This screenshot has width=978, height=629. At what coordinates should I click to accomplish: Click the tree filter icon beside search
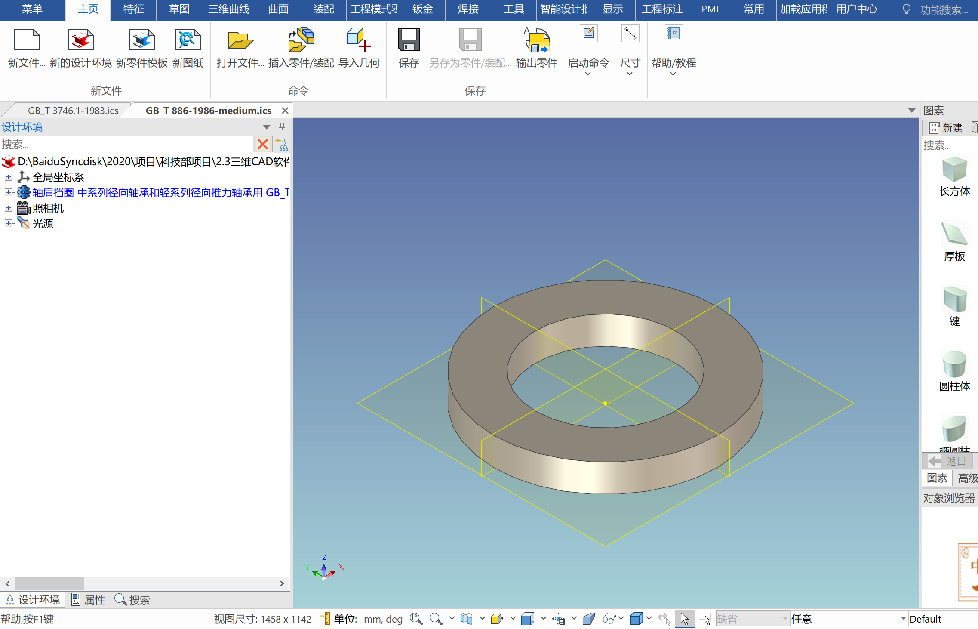282,144
